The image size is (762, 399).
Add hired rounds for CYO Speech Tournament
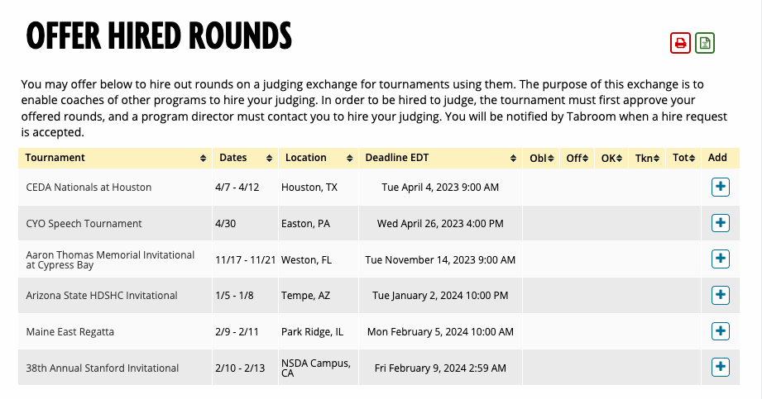click(720, 223)
